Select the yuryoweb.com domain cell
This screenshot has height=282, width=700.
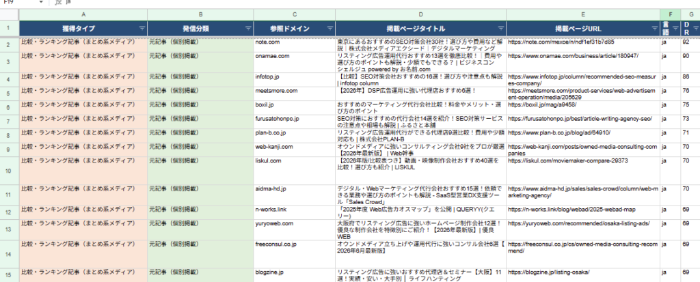[x=295, y=229]
